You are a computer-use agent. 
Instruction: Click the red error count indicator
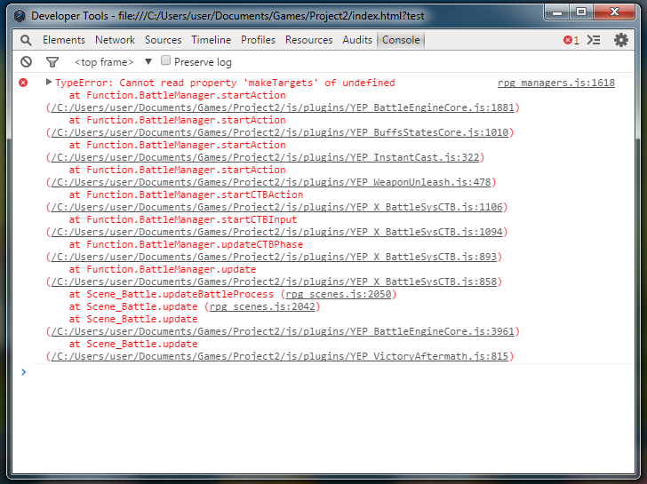coord(571,40)
